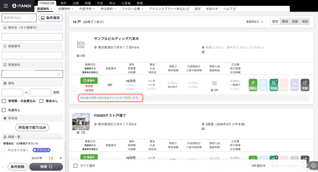
Task: Click the 申込後のお問い合わせ chat note text
Action: point(110,98)
